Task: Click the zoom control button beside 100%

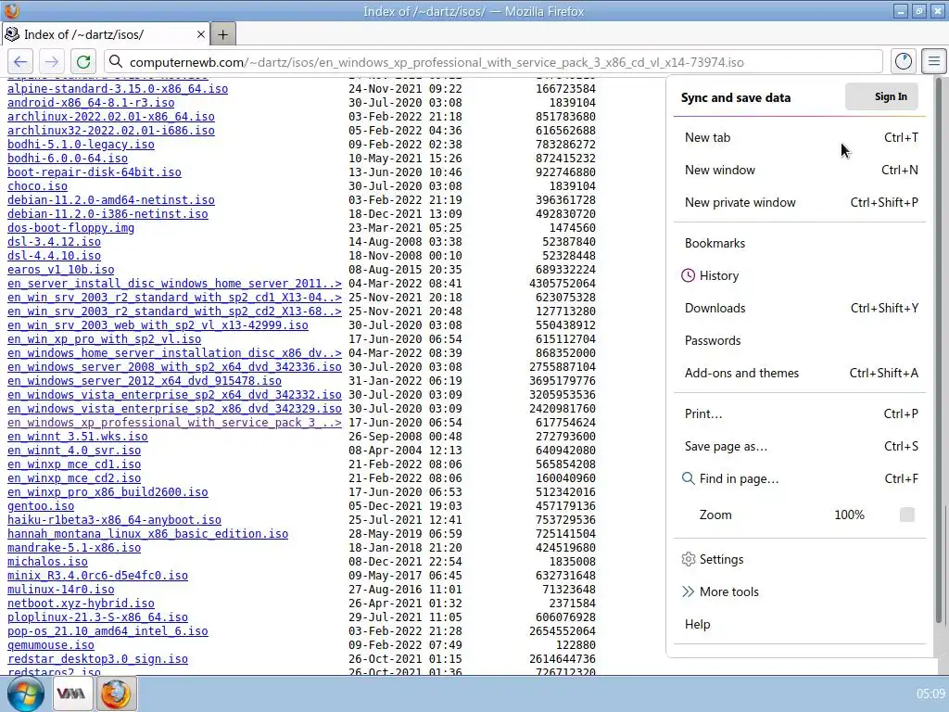Action: [906, 515]
